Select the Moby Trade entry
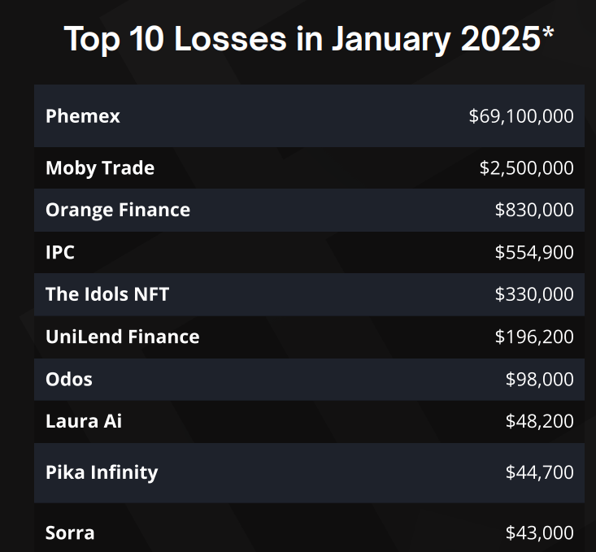This screenshot has width=596, height=552. (x=100, y=168)
